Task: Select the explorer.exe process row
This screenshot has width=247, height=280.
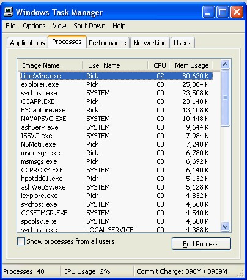Action: click(116, 84)
